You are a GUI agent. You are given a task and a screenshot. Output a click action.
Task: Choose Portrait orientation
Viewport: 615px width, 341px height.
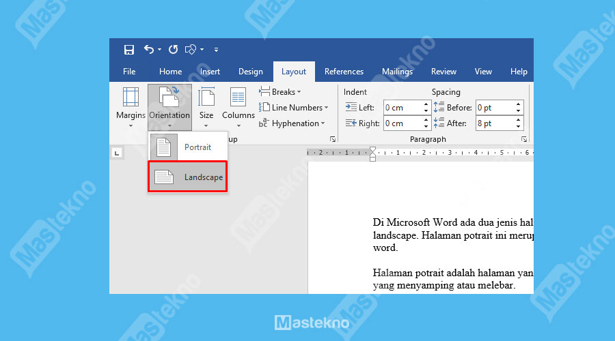point(188,147)
